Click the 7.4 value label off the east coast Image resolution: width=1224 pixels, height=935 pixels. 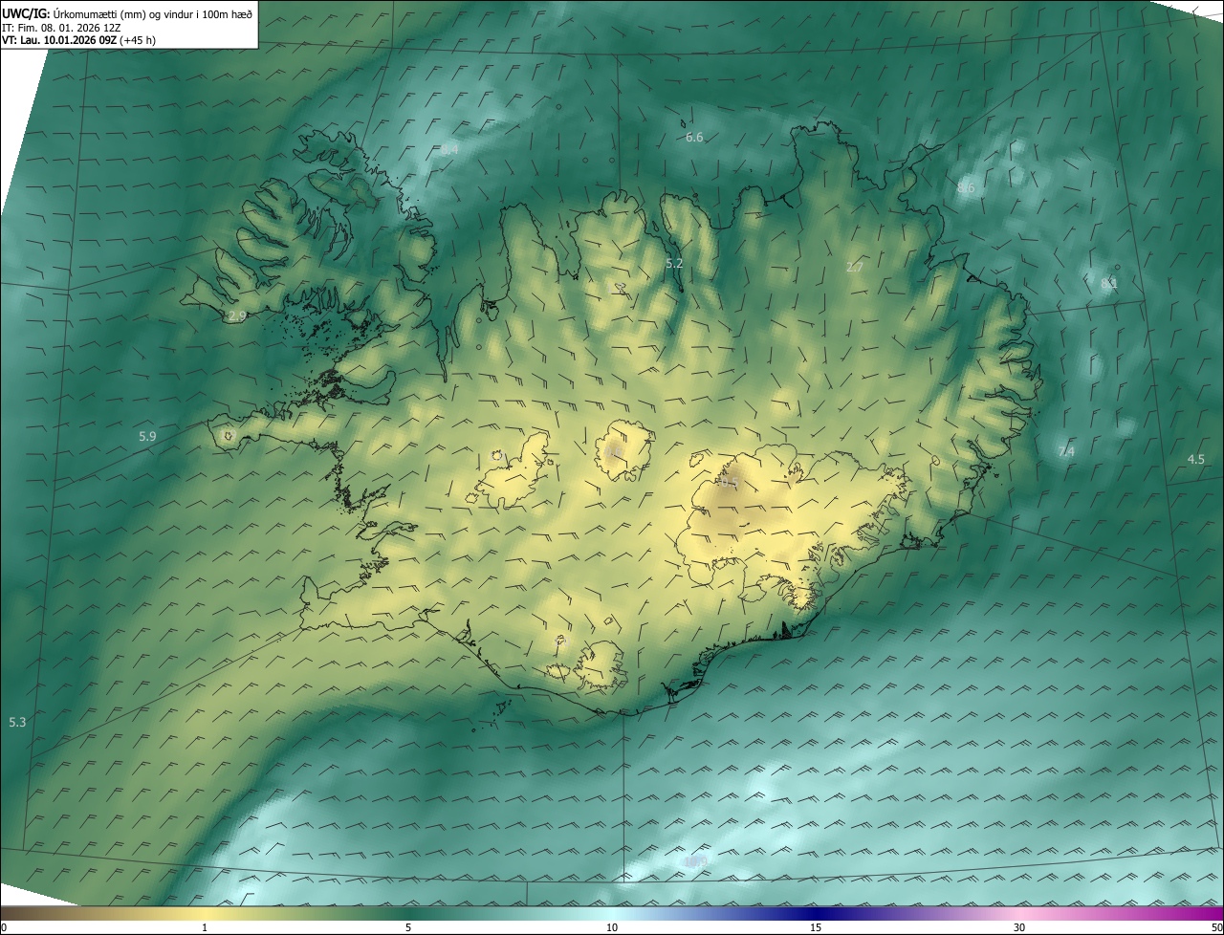[x=1066, y=451]
